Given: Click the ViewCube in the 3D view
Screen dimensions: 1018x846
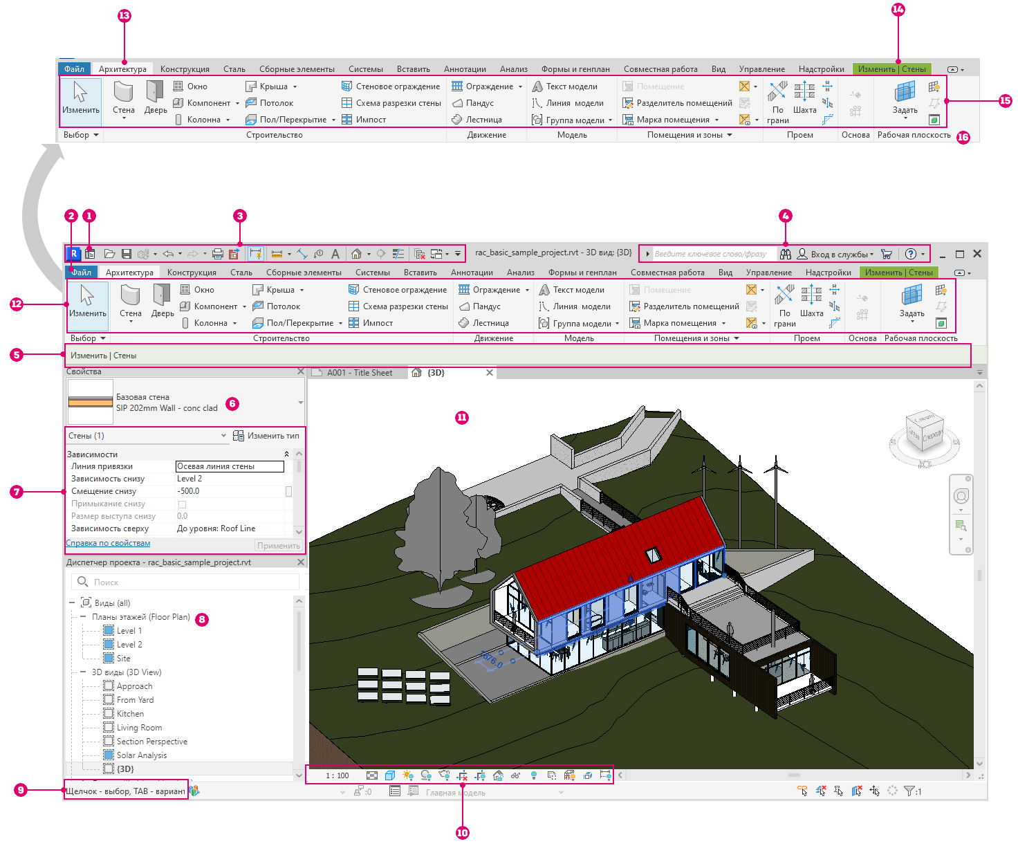Looking at the screenshot, I should point(925,430).
